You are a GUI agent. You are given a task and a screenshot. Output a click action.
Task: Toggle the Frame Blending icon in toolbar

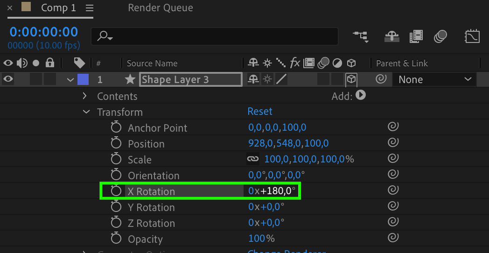[x=416, y=36]
